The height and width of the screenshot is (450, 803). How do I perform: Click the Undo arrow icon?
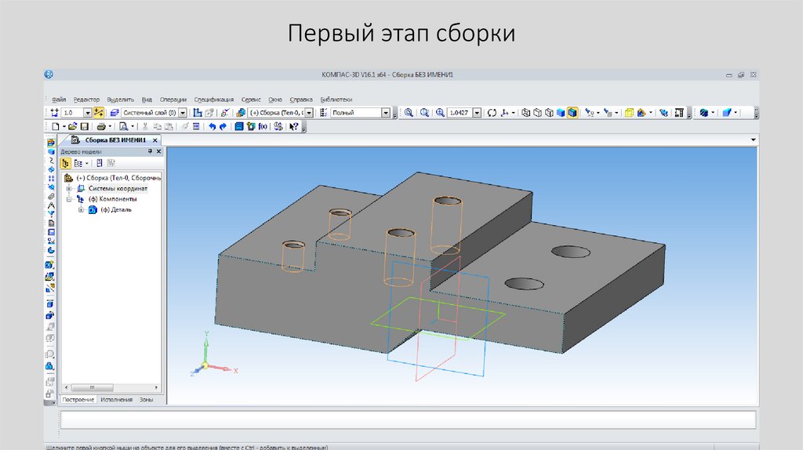coord(212,126)
